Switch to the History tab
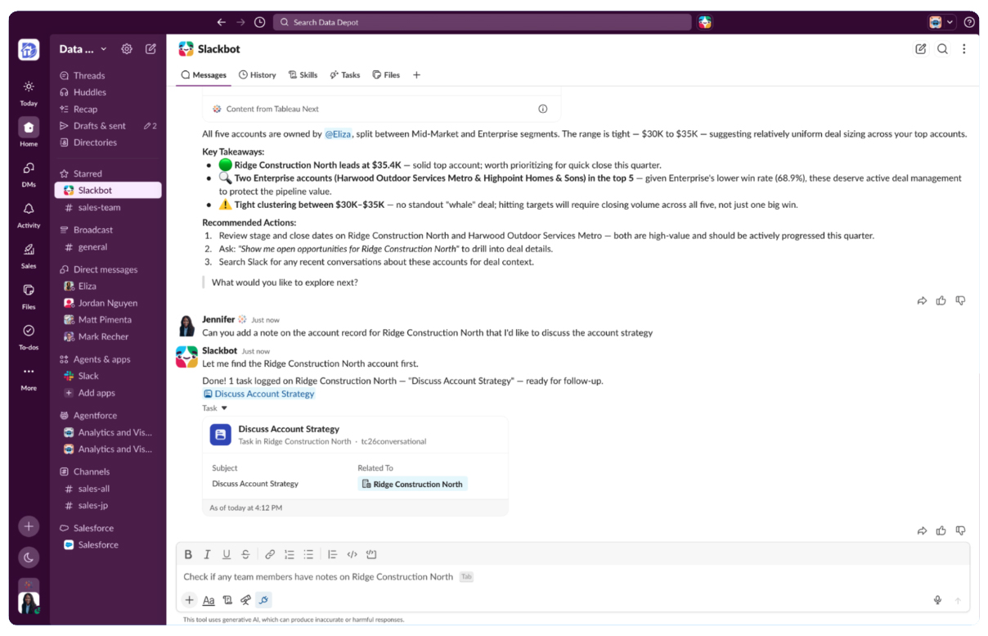988x636 pixels. tap(257, 74)
